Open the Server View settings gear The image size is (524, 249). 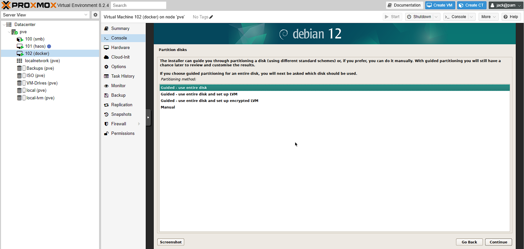95,15
